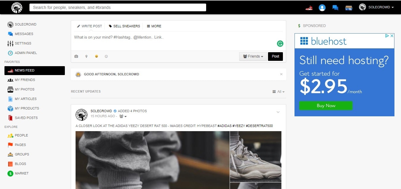Screen dimensions: 401x189
Task: Focus the search people and sneakers field
Action: 118,7
